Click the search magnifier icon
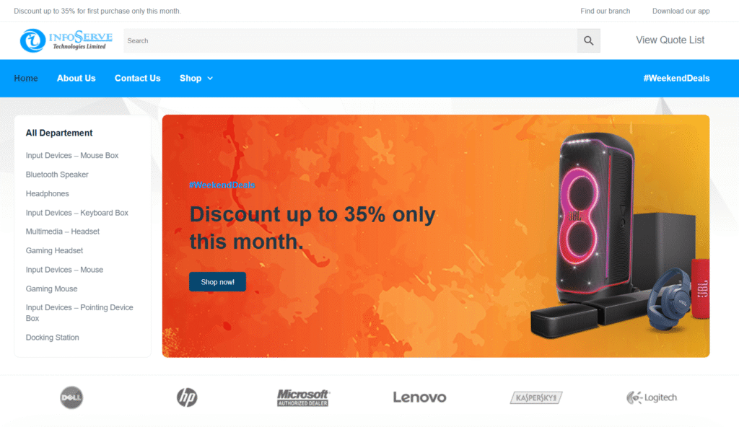Screen dimensions: 739x427 (589, 40)
